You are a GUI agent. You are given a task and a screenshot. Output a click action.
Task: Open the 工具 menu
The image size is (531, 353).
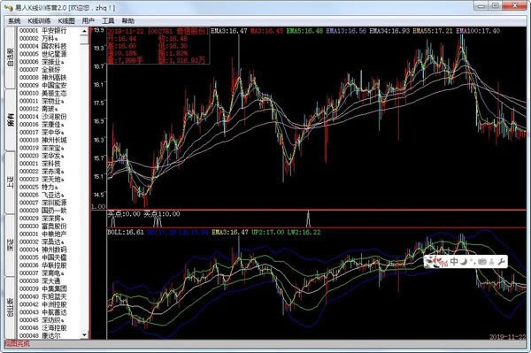(108, 21)
